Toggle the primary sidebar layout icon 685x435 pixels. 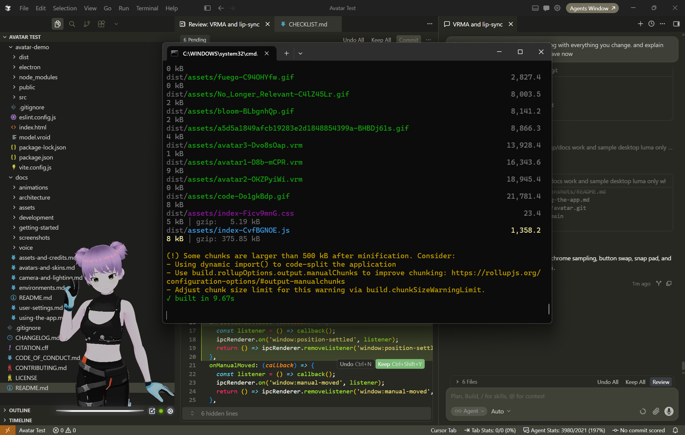207,8
